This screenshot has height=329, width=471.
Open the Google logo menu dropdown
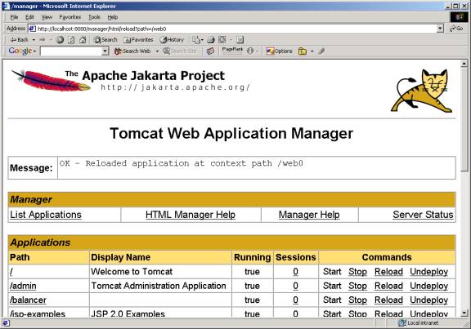click(35, 51)
